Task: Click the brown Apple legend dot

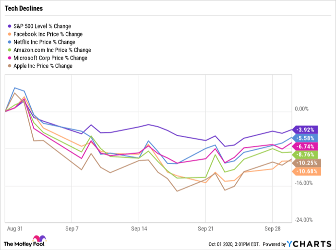Action: pos(10,66)
